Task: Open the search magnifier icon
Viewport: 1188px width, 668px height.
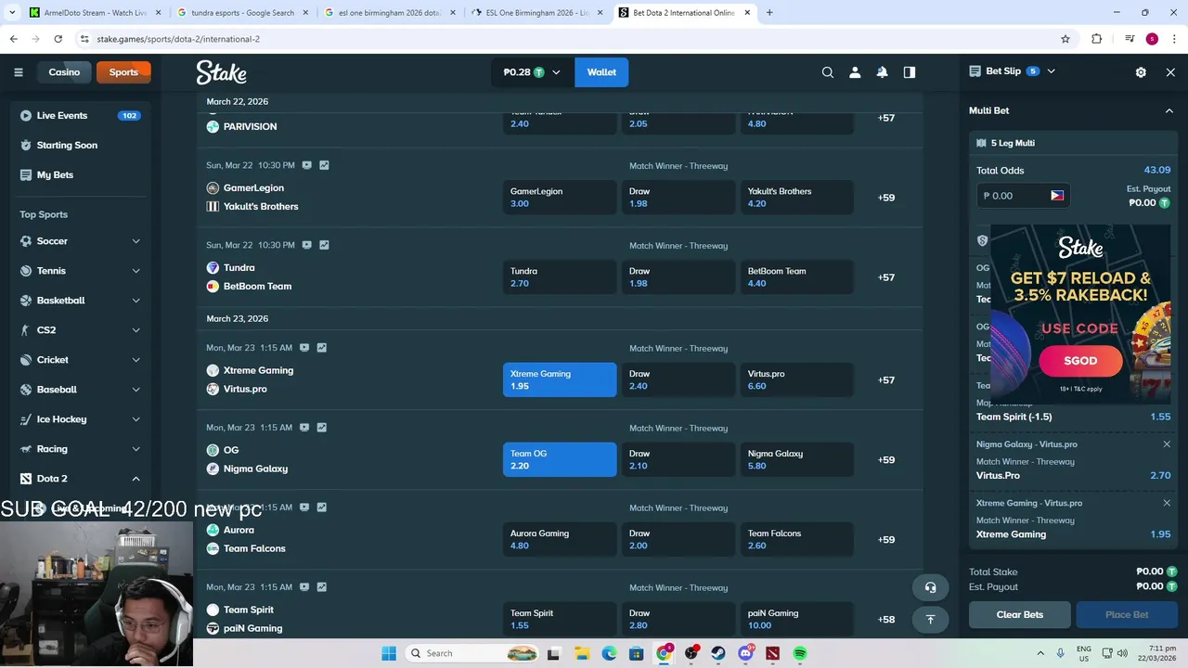Action: click(828, 72)
